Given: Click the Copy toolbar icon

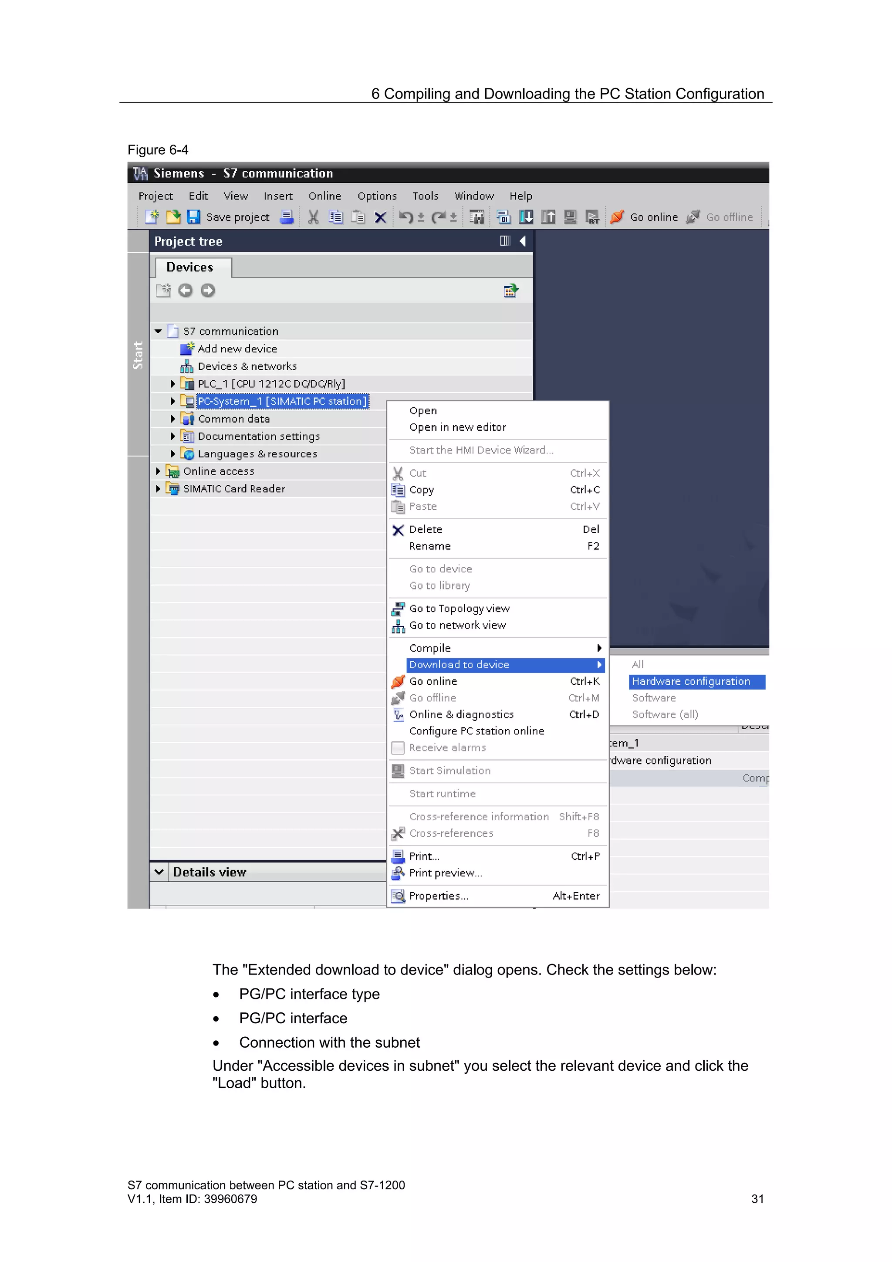Looking at the screenshot, I should coord(336,217).
